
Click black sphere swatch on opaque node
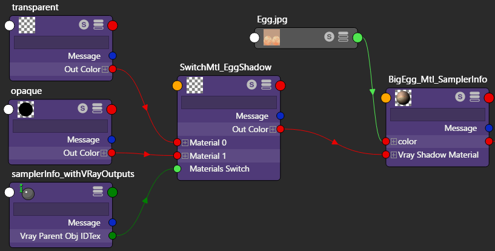(25, 109)
